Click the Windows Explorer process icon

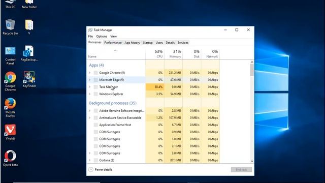tap(95, 94)
